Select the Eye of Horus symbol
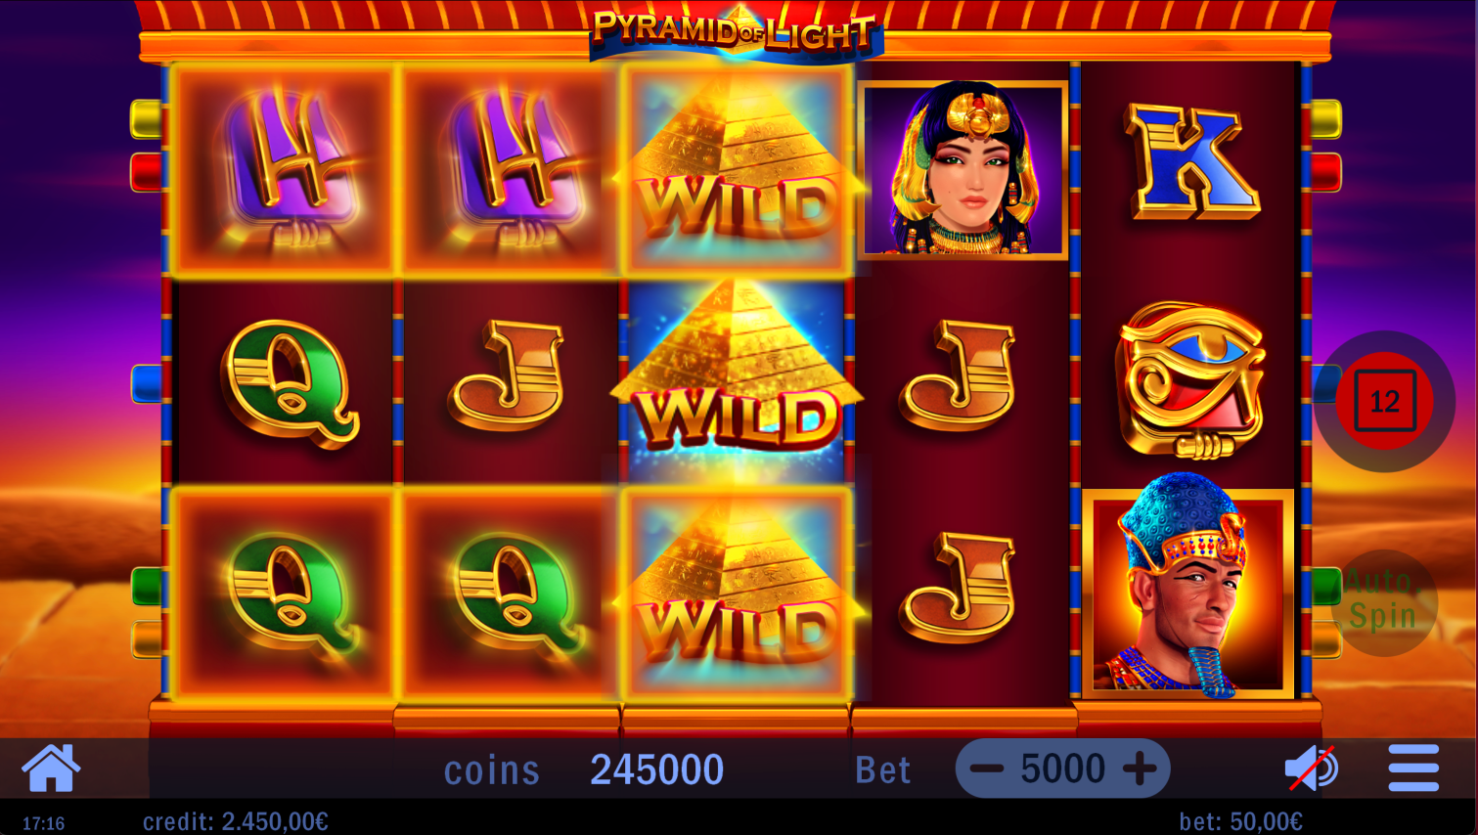The width and height of the screenshot is (1478, 835). click(x=1191, y=379)
